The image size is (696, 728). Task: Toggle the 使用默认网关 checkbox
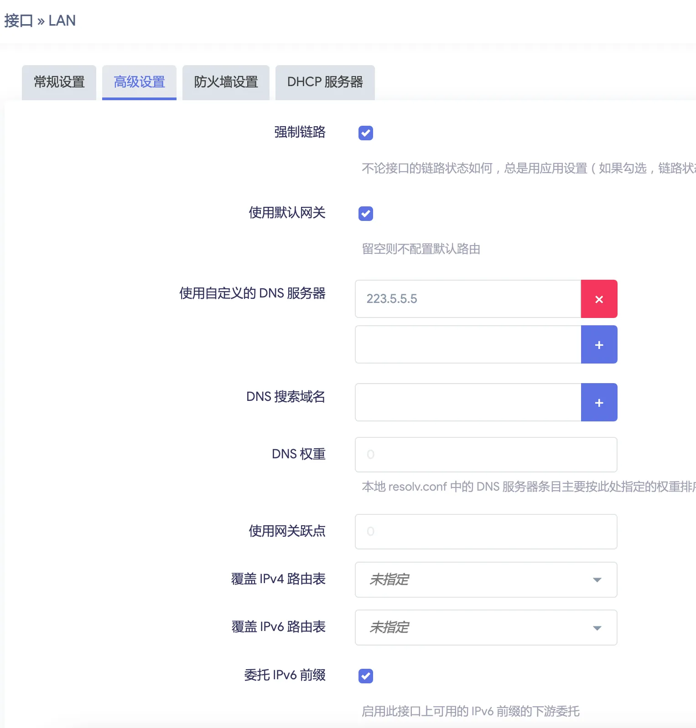[x=365, y=214]
